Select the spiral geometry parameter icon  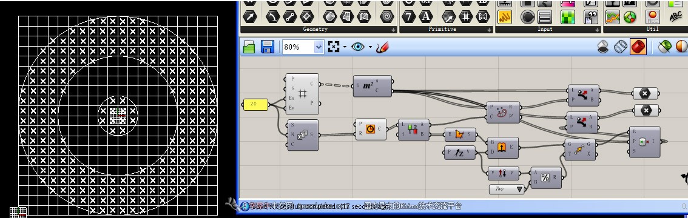pyautogui.click(x=386, y=16)
